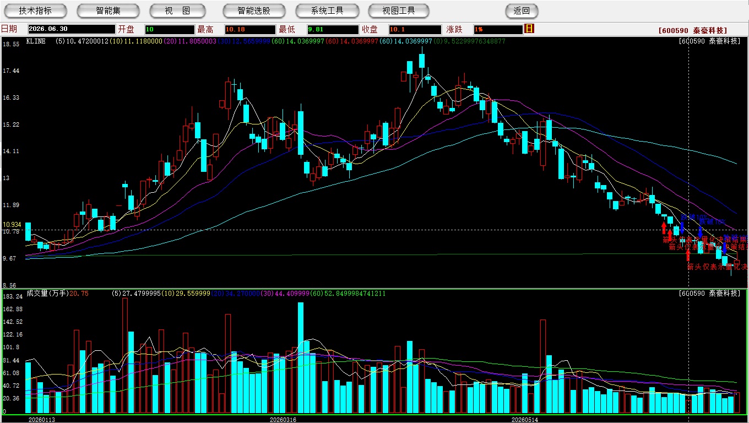Image resolution: width=749 pixels, height=423 pixels.
Task: Click the 日期 label
Action: click(x=9, y=29)
